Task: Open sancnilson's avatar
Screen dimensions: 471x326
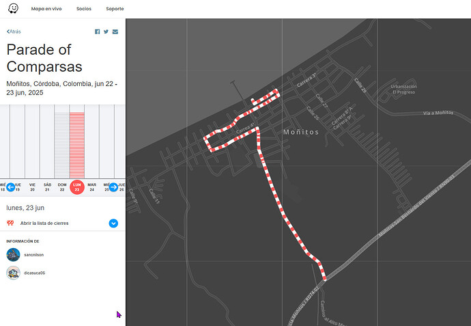Action: (x=13, y=254)
